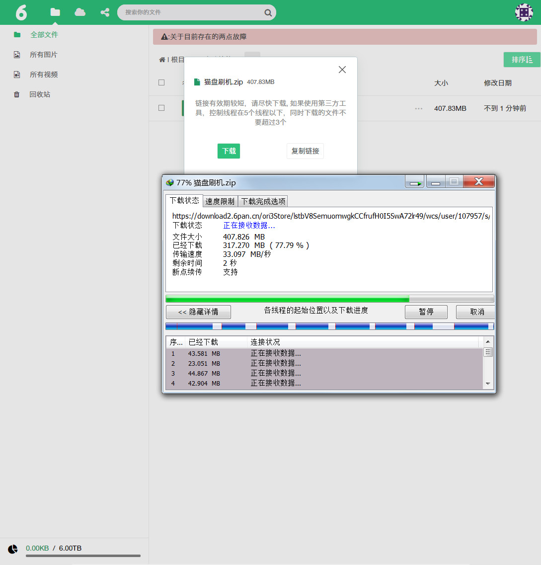Screen dimensions: 541x565
Task: Click the 取消 button
Action: click(476, 312)
